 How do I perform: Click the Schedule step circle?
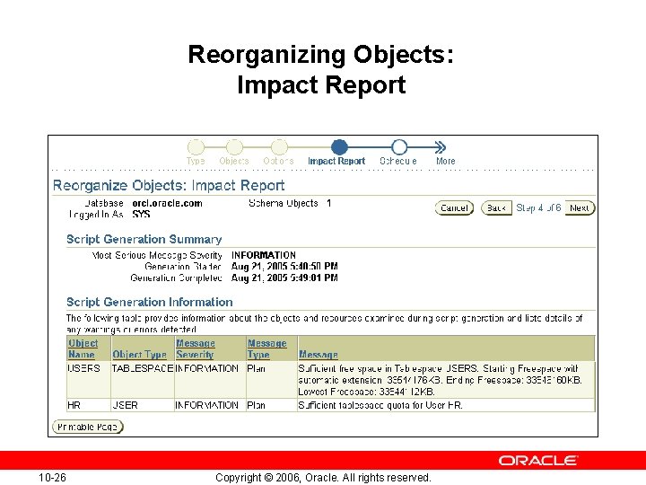point(399,146)
